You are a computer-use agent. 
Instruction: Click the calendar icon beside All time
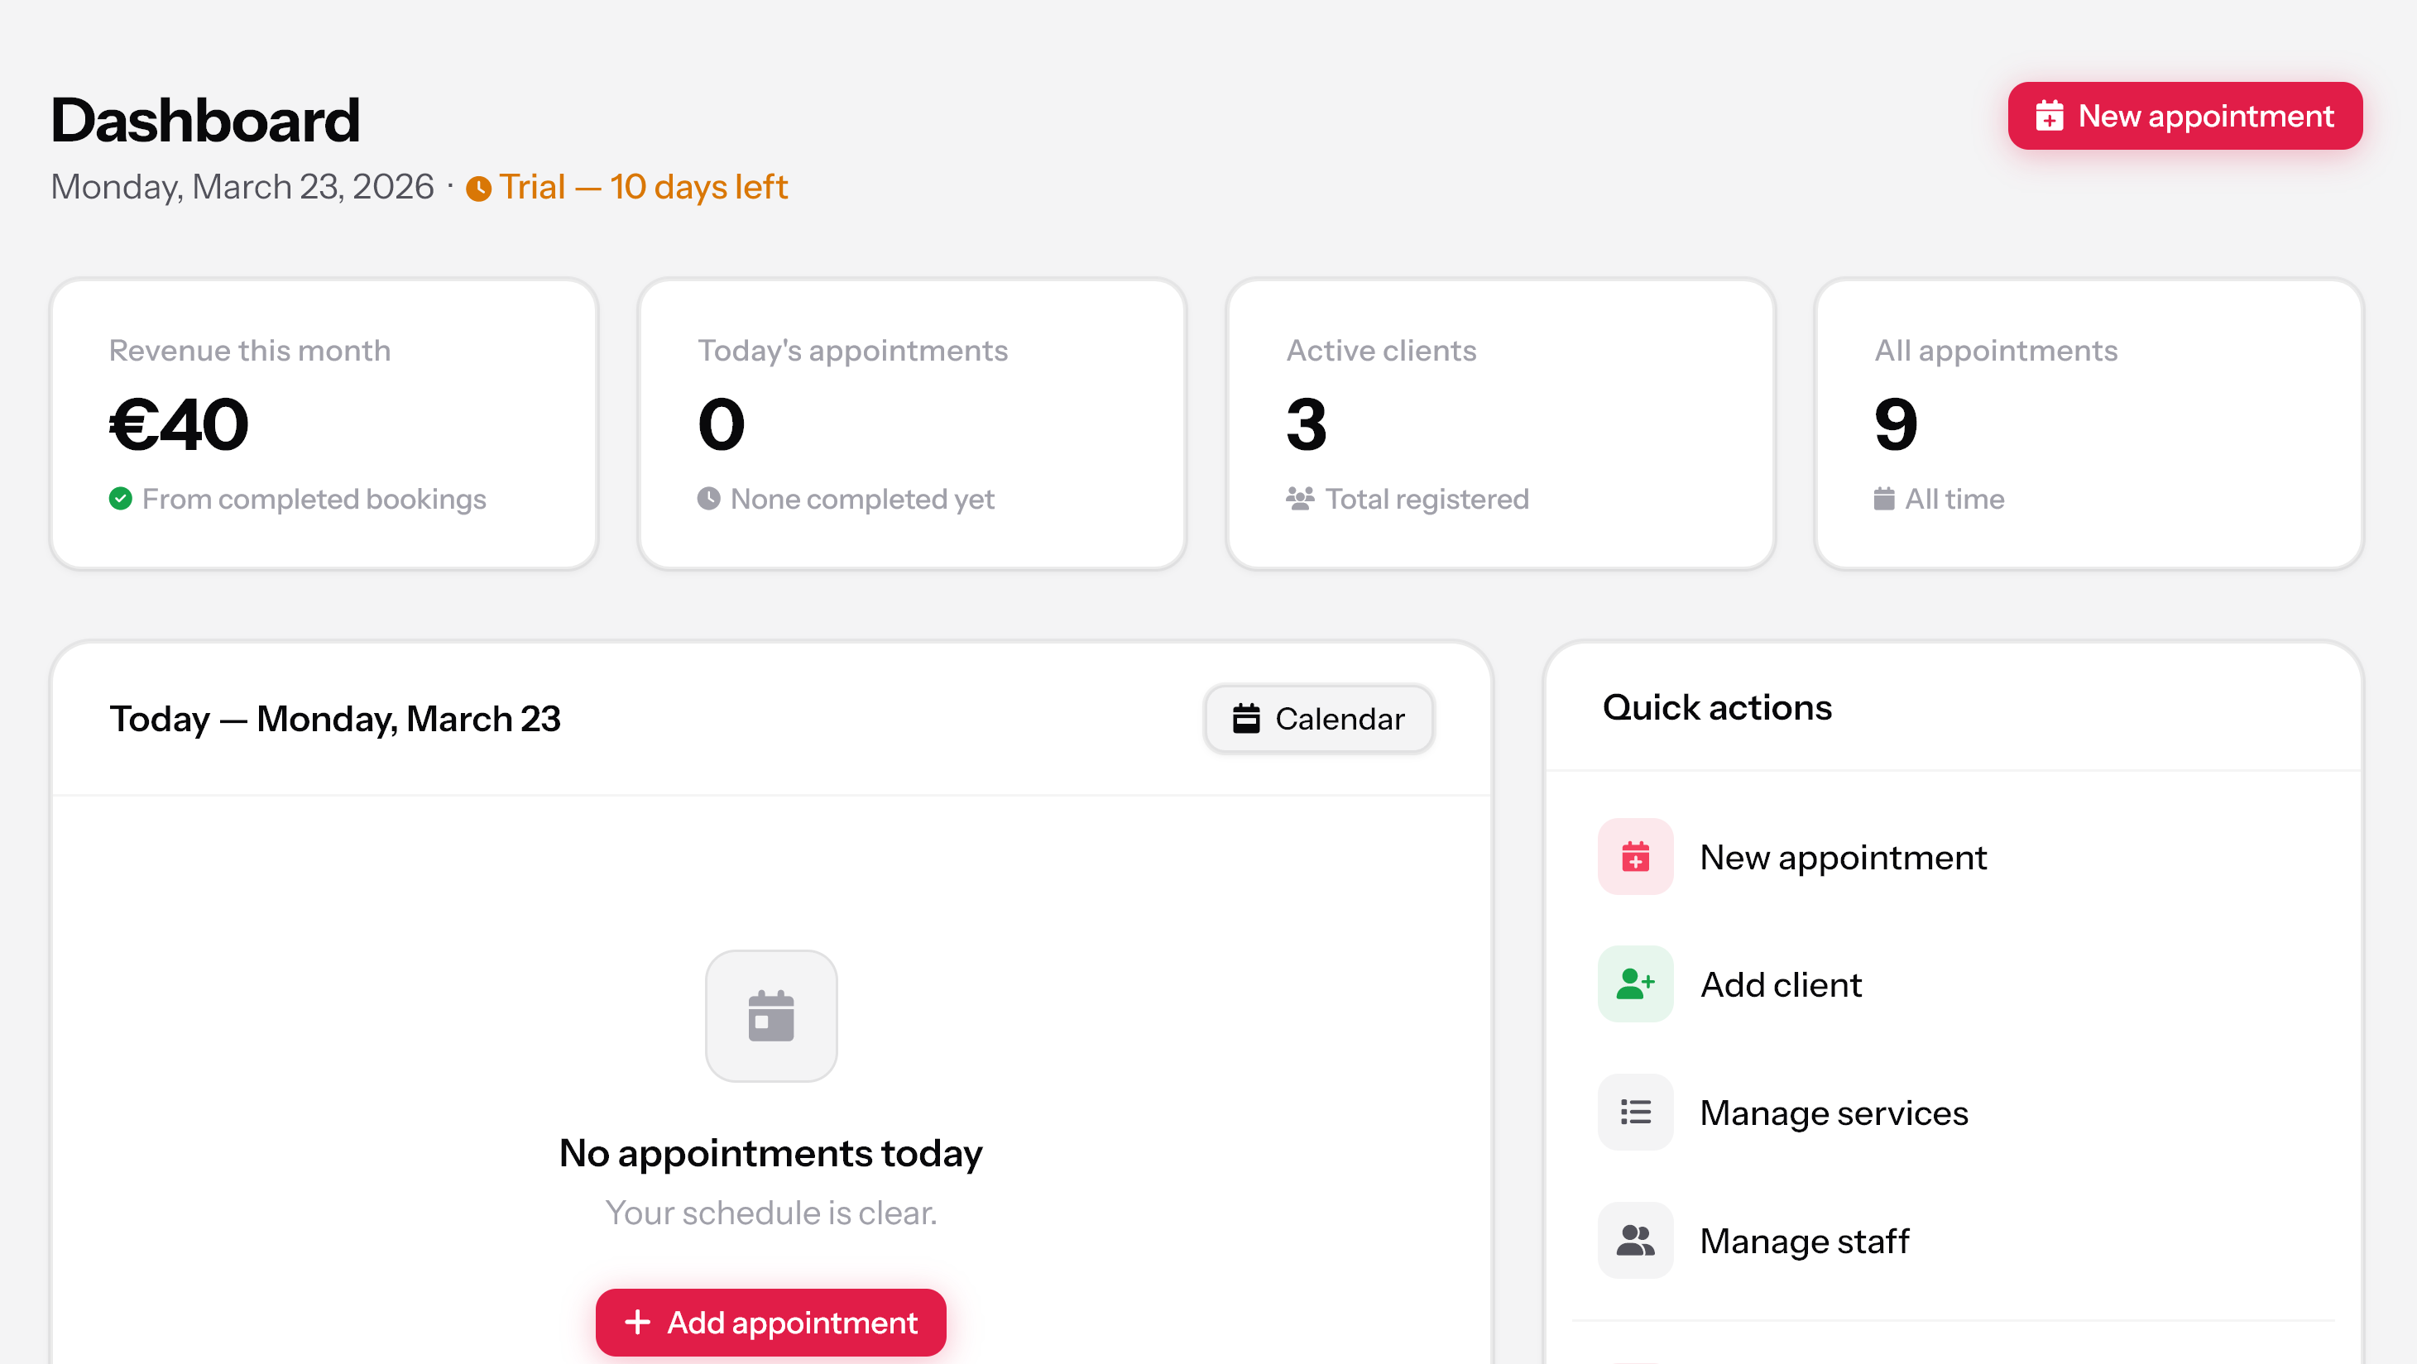1885,498
